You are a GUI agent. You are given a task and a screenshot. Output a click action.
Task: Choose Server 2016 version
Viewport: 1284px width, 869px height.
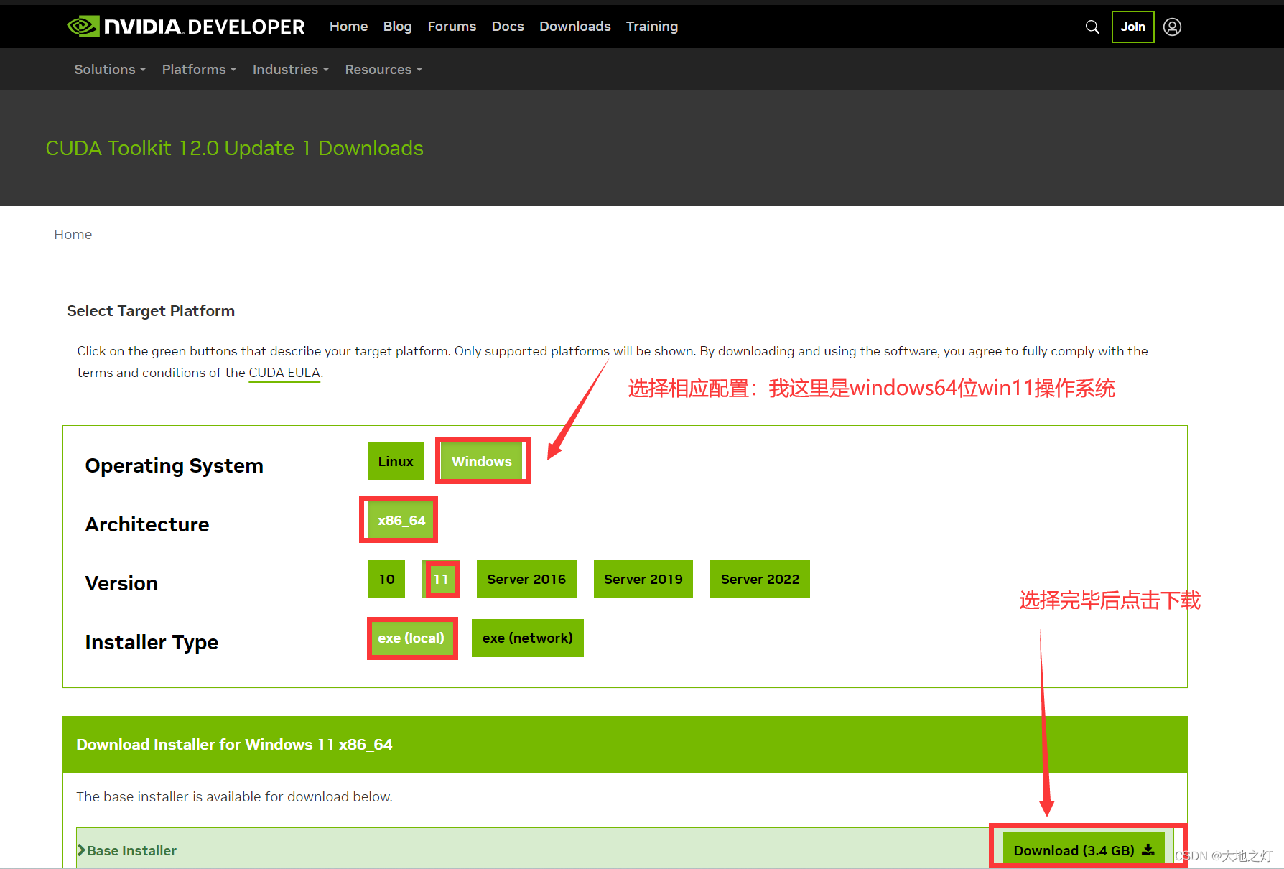[x=526, y=579]
